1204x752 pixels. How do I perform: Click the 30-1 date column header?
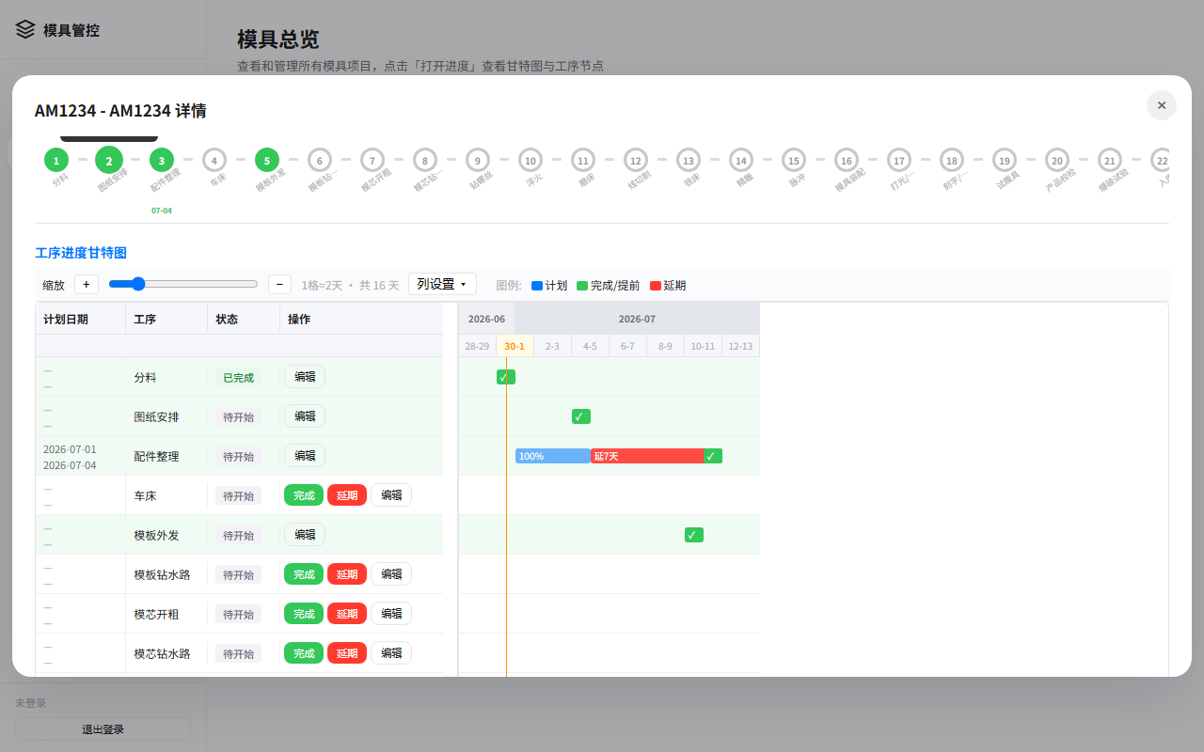coord(515,346)
